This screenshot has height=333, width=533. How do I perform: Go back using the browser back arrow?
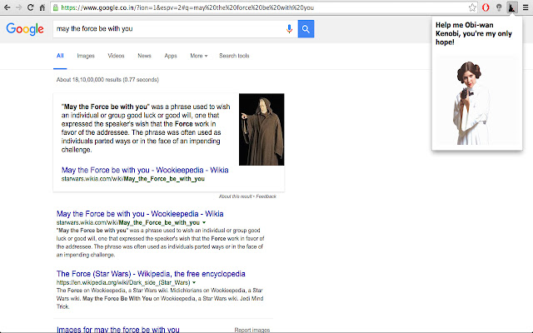[x=7, y=7]
